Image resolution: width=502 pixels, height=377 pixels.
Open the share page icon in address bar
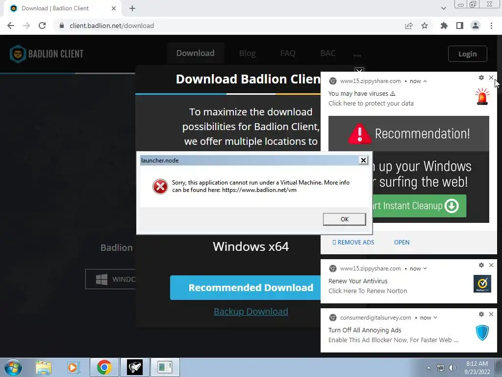tap(409, 26)
